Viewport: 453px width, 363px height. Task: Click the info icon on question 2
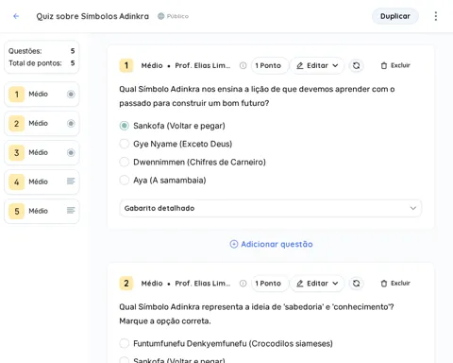point(243,284)
